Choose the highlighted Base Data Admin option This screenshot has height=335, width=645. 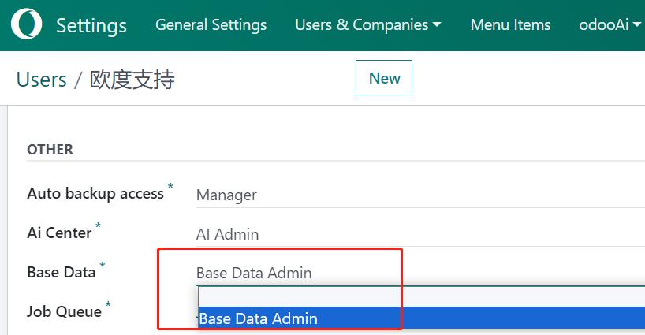click(418, 318)
